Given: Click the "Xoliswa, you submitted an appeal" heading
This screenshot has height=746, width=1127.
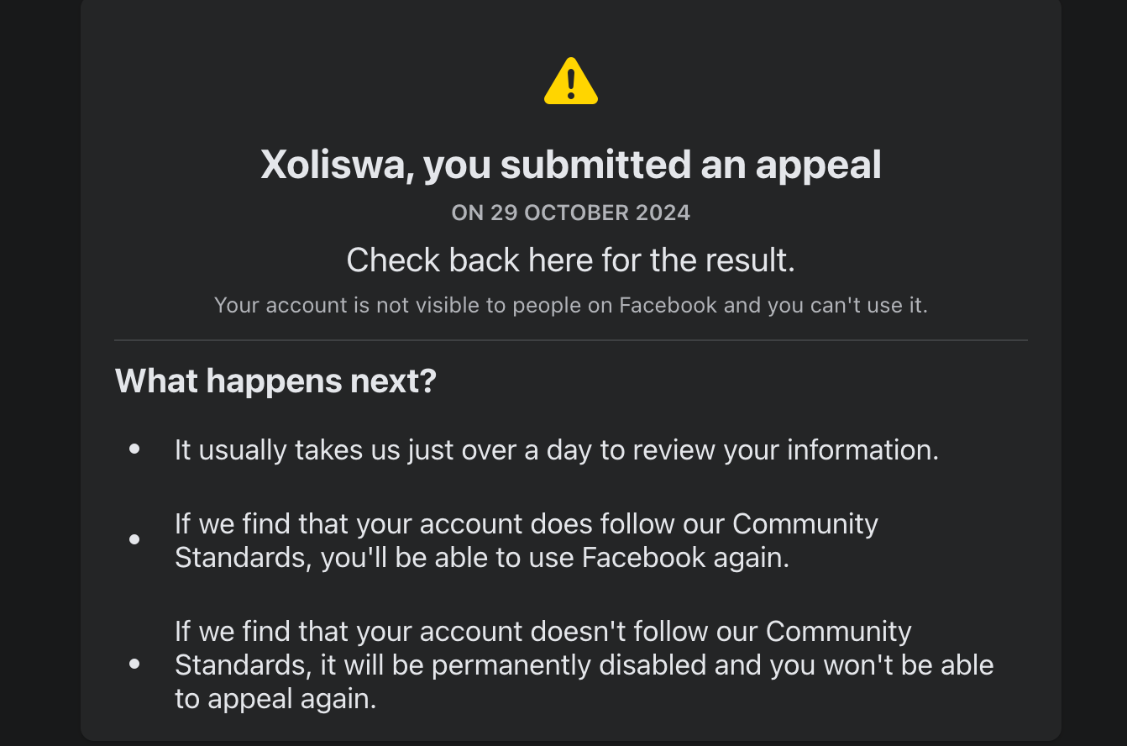Looking at the screenshot, I should (x=571, y=165).
